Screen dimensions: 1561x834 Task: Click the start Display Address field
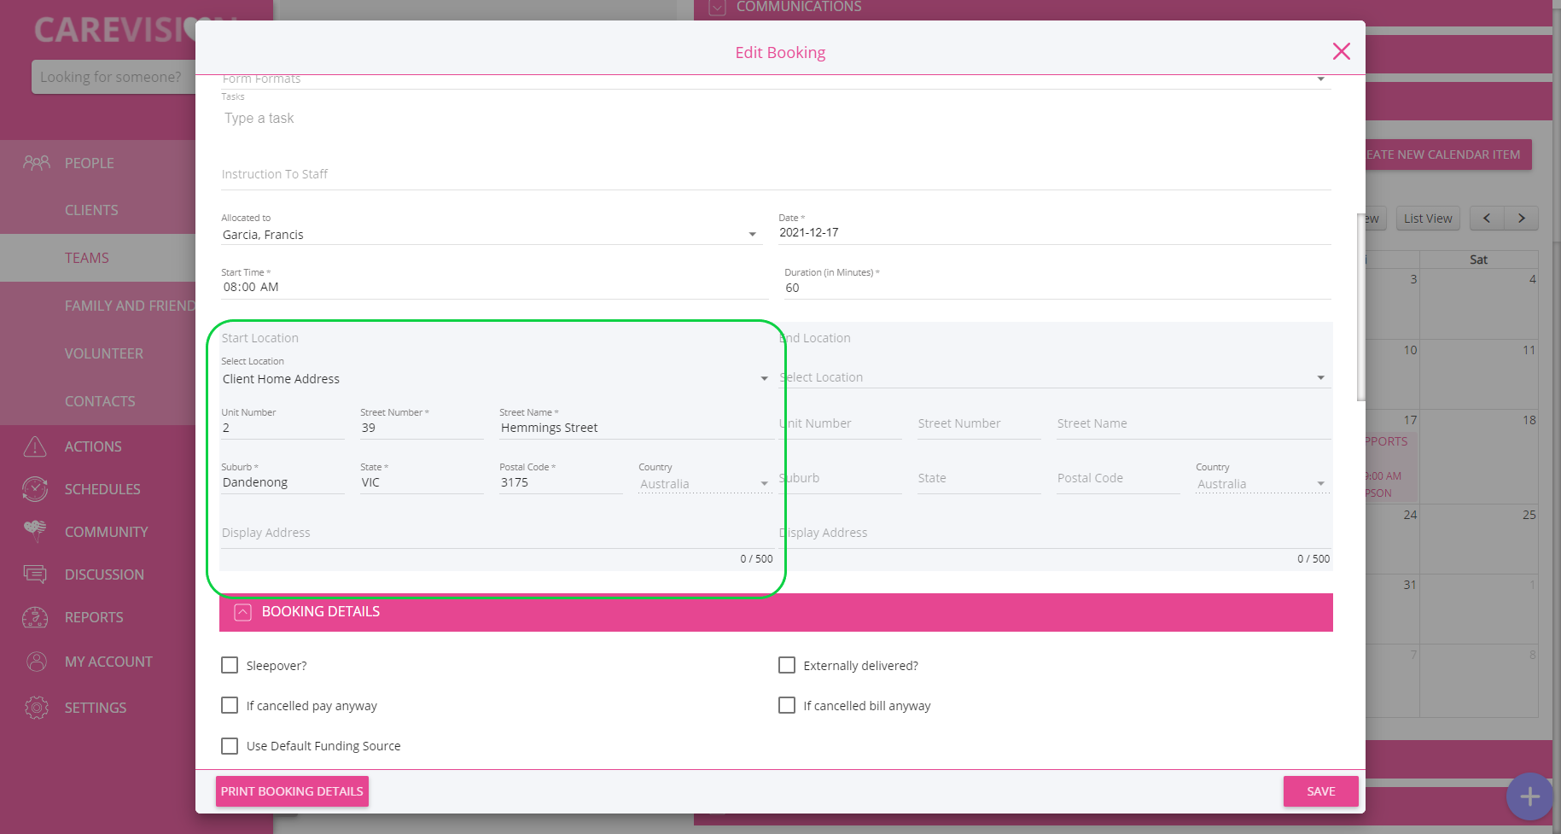498,534
